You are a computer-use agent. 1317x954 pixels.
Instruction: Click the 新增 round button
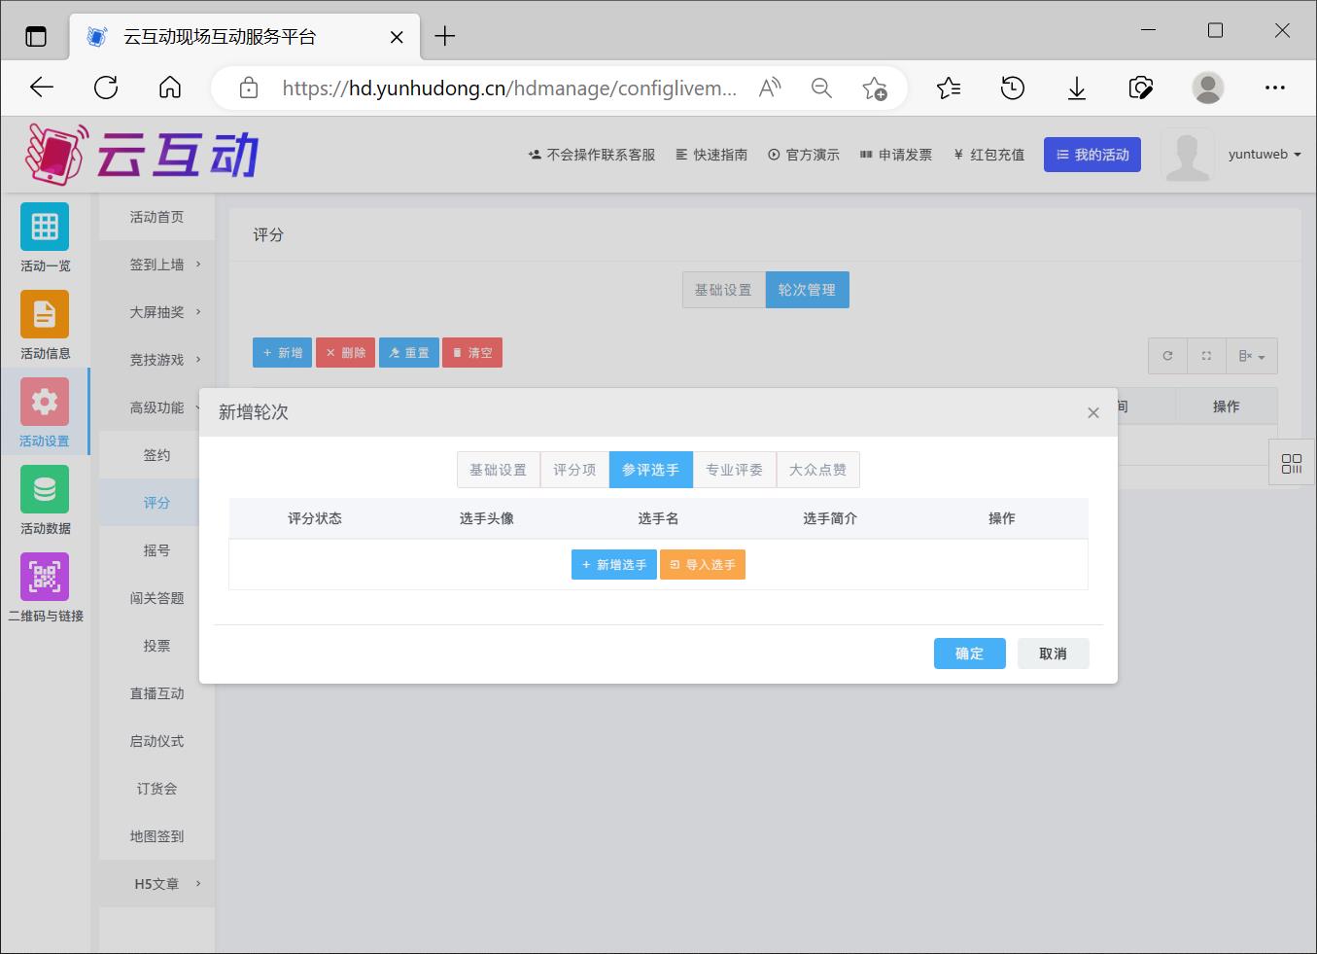[x=282, y=353]
